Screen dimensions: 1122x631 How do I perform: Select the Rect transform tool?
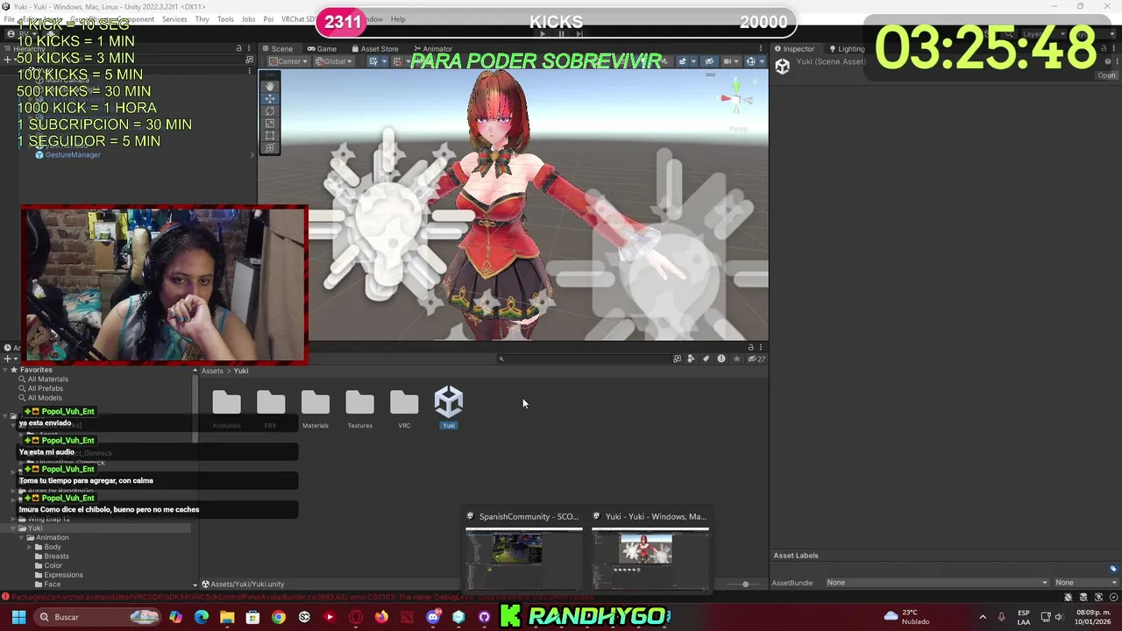(270, 135)
